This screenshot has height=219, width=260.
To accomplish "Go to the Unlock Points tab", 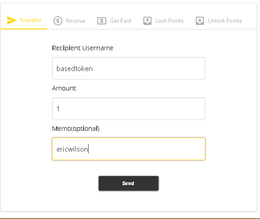I will 219,21.
